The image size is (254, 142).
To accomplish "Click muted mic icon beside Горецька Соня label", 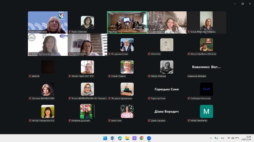I will pos(149,98).
